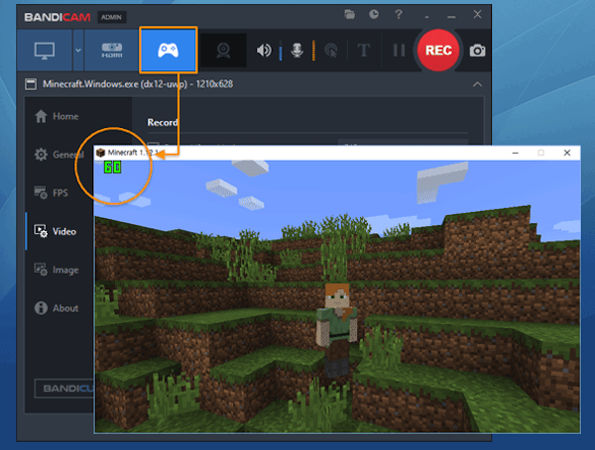This screenshot has height=450, width=595.
Task: Open scheduled recording clock icon
Action: click(x=374, y=15)
